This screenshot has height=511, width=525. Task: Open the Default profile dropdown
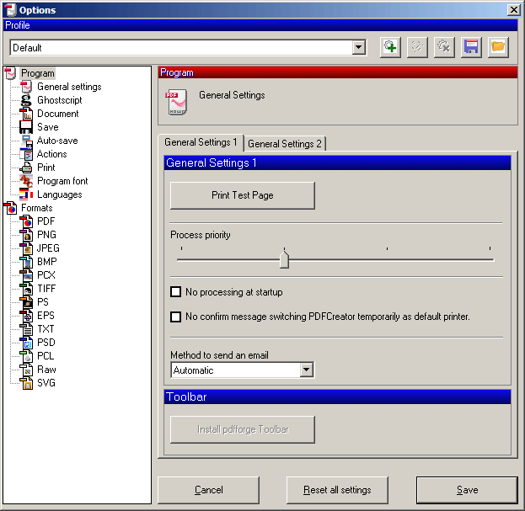tap(359, 47)
